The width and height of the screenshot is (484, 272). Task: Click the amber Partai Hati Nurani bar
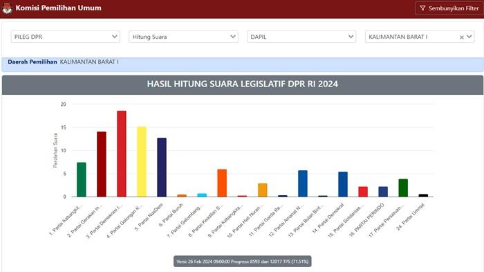pos(262,190)
